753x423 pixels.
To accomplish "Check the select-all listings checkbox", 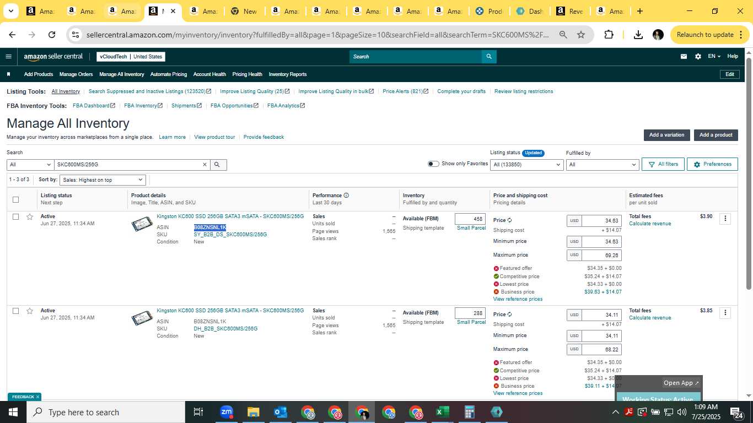I will click(x=15, y=199).
